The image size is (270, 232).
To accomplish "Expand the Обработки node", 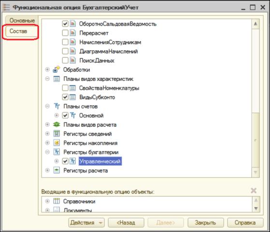I will (47, 69).
